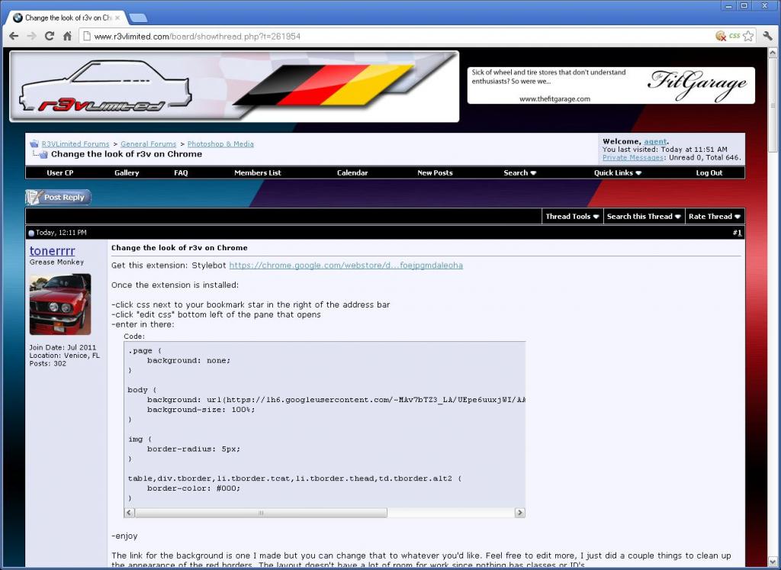Screen dimensions: 781x570
Task: Go to the browser Home icon
Action: click(x=67, y=36)
